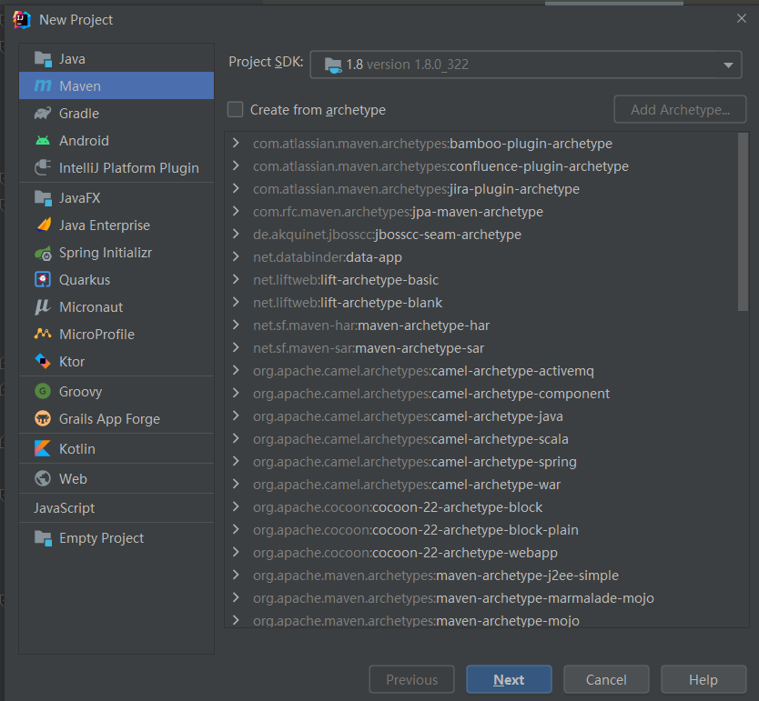Screen dimensions: 759x701
Task: Click the Gradle elephant icon
Action: (x=43, y=114)
